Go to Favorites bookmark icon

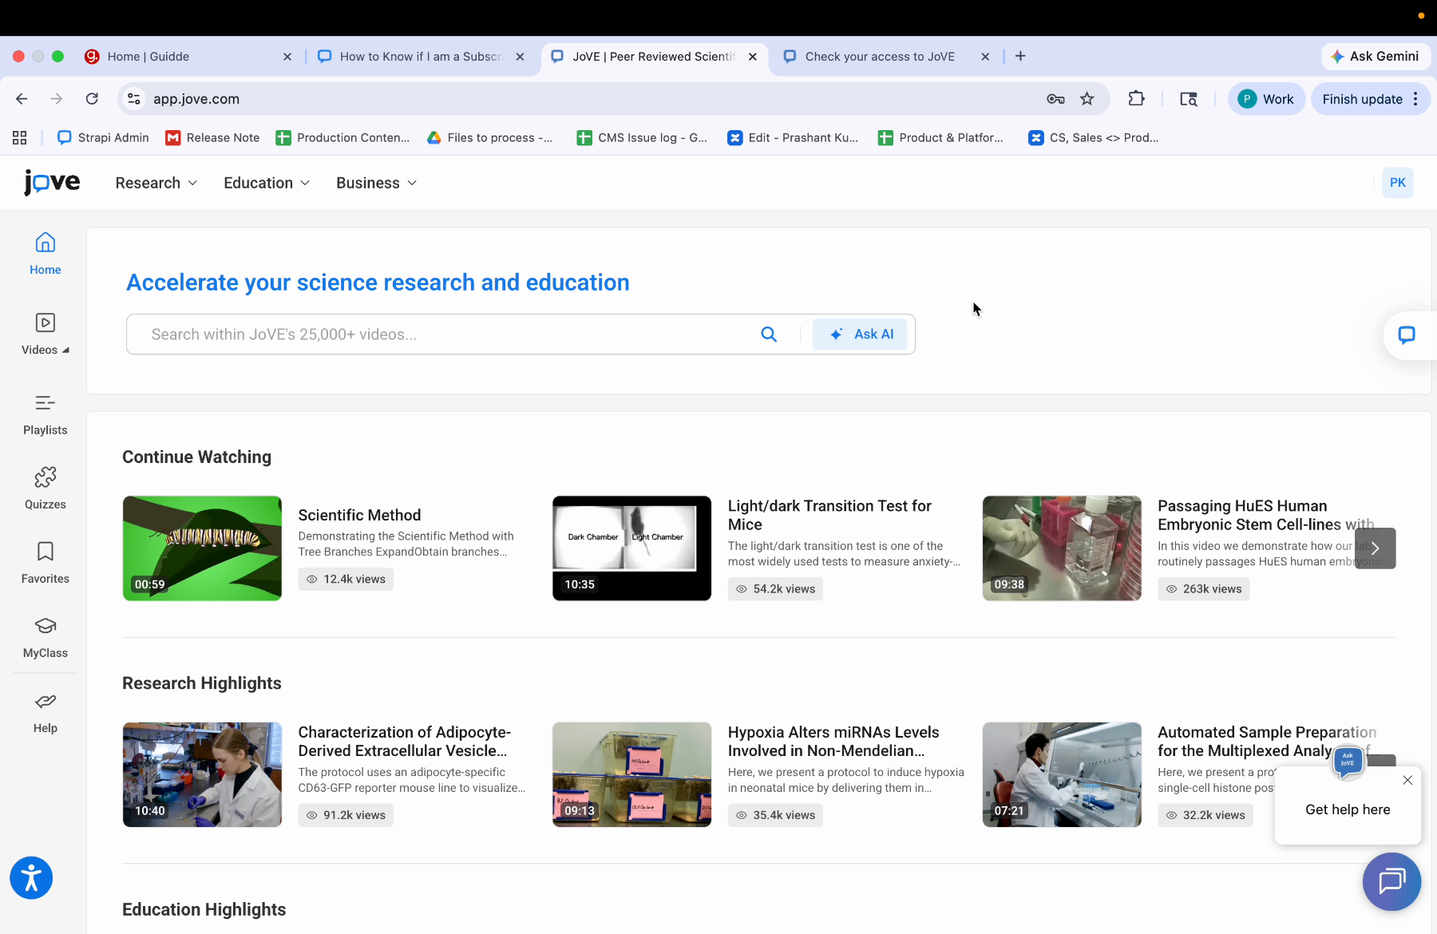46,552
